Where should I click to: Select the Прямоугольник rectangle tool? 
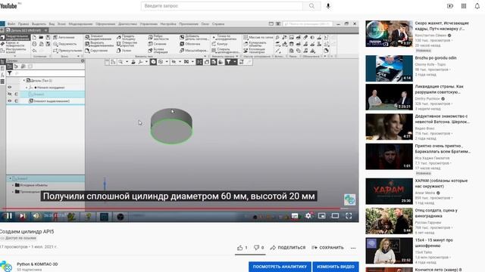(x=67, y=51)
